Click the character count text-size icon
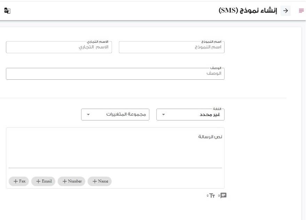Viewport: 306px width, 220px height. pyautogui.click(x=212, y=196)
